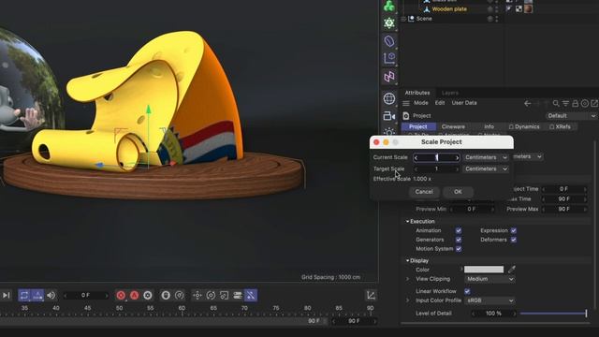Click the red Record Active Objects icon

pos(121,295)
